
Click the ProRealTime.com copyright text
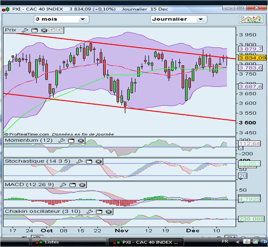(x=26, y=134)
